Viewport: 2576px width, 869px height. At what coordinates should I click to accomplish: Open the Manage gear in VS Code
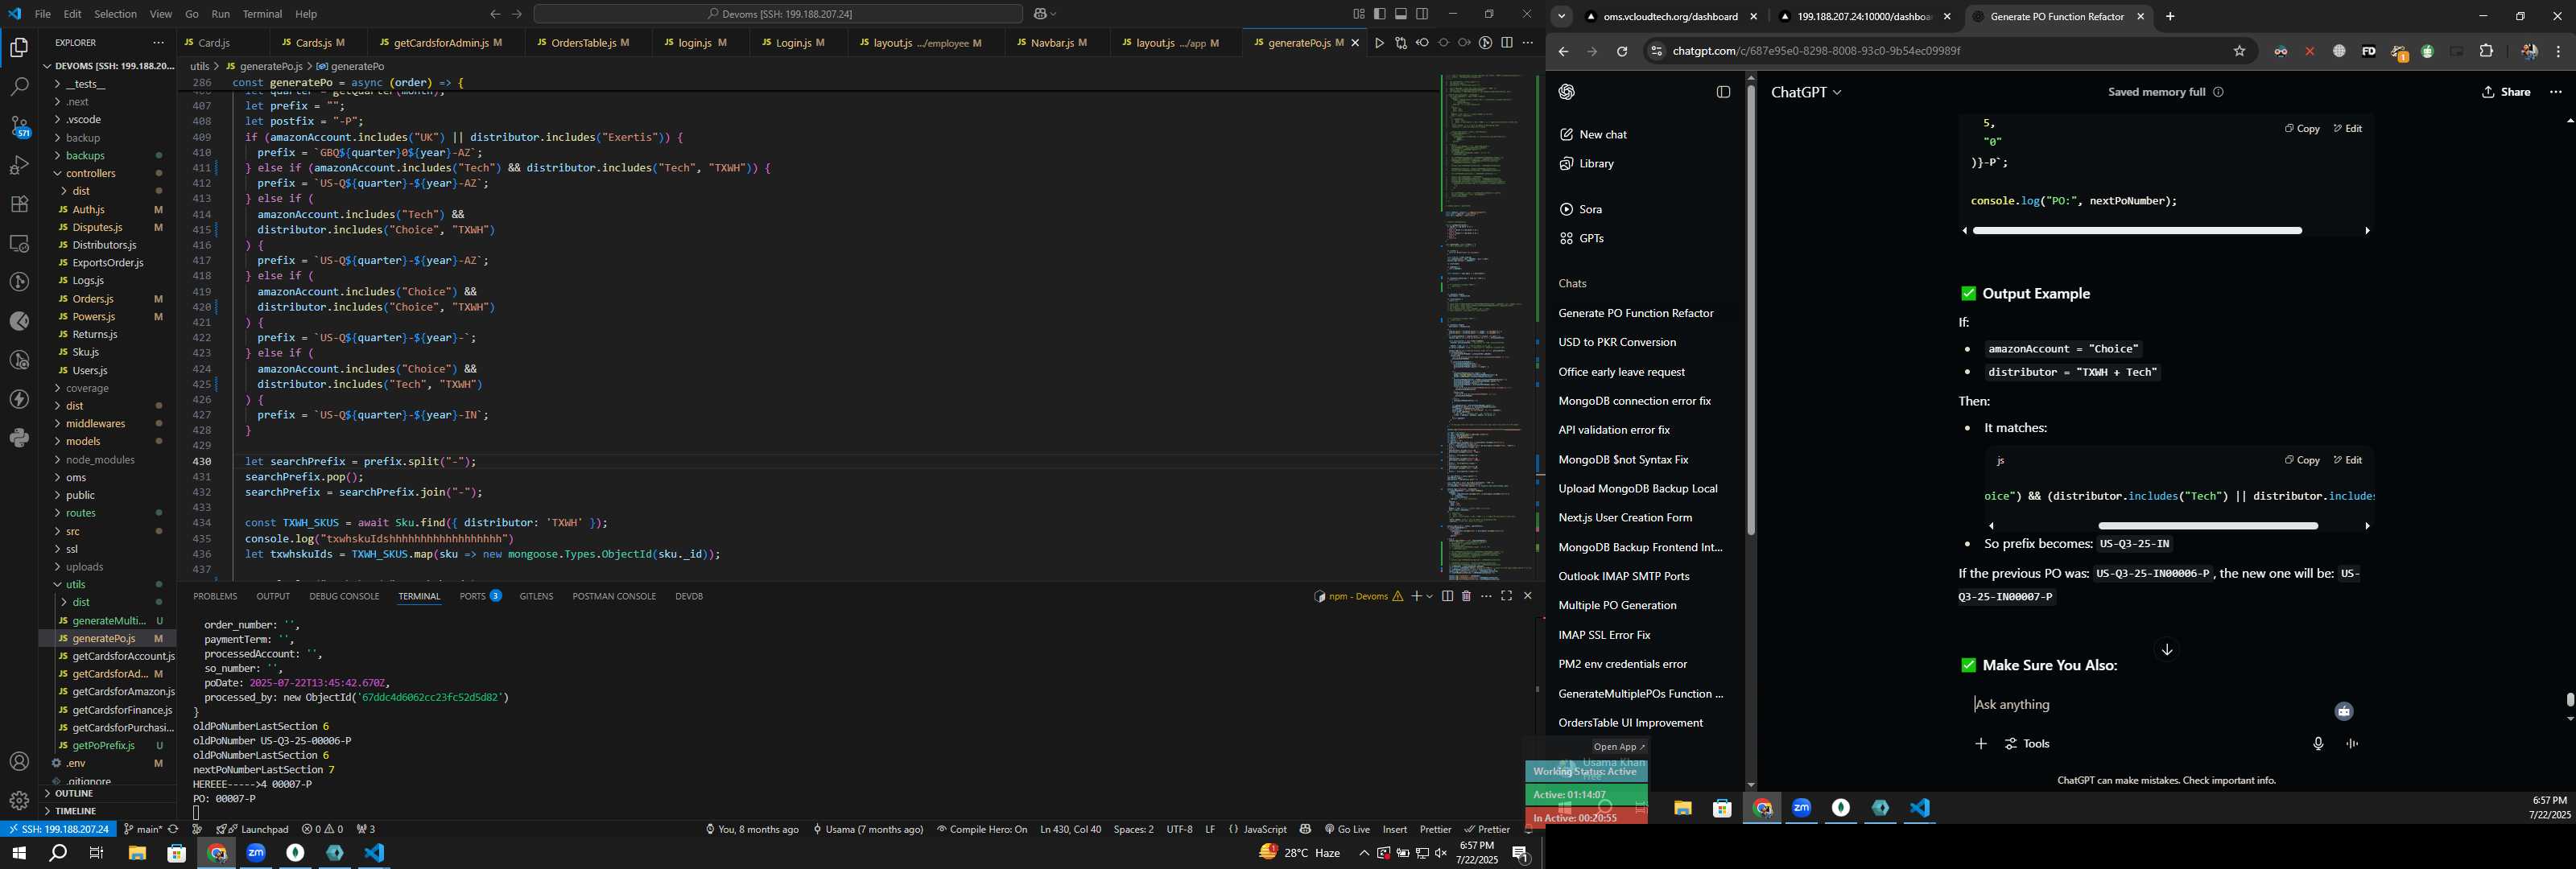click(19, 800)
